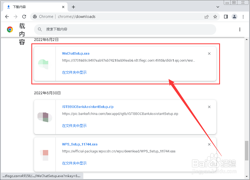Viewport: 250px width, 180px height.
Task: Click the scrollbar down arrow
Action: click(x=247, y=177)
